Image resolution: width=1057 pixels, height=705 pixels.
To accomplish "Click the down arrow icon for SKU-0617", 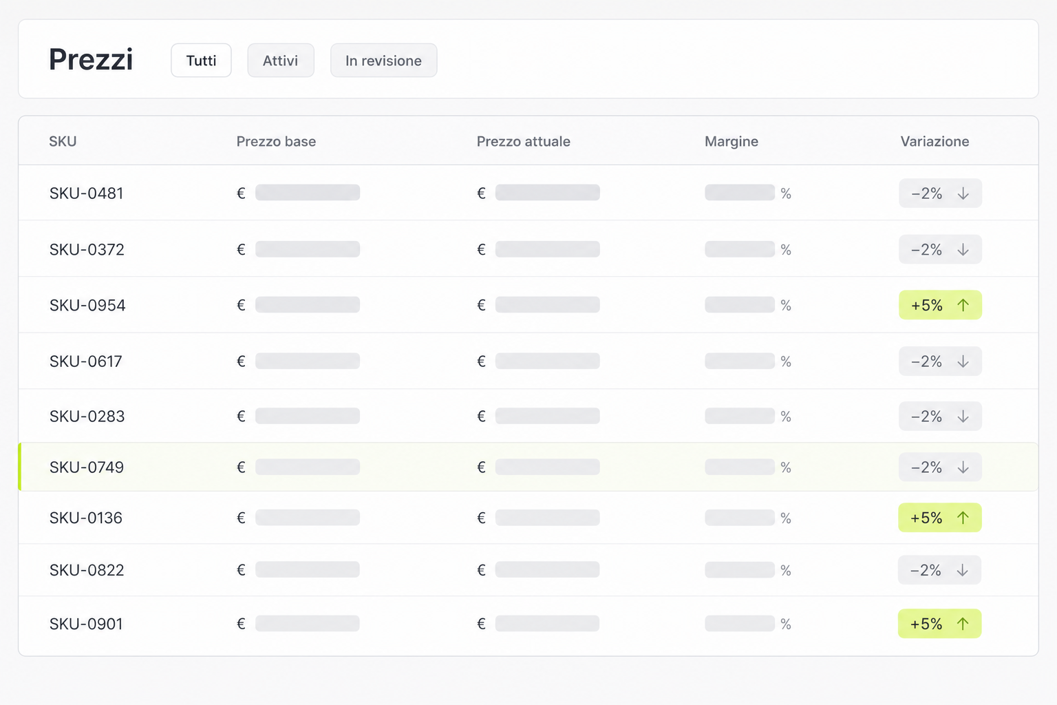I will tap(963, 361).
